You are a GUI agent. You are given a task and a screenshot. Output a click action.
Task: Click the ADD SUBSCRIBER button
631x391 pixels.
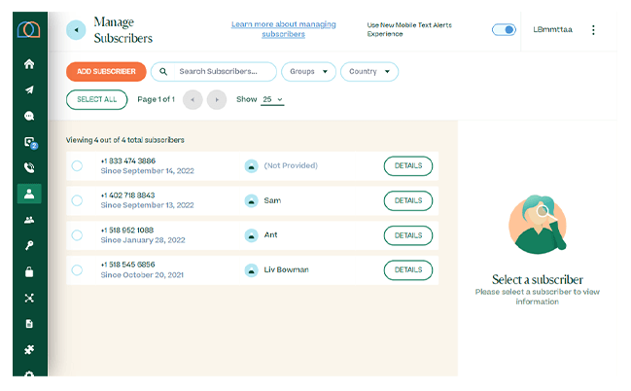pyautogui.click(x=106, y=72)
